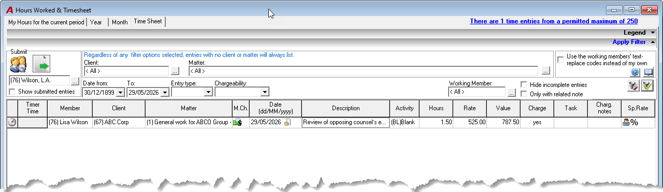This screenshot has width=663, height=192.
Task: Open the Entry type dropdown
Action: click(x=208, y=92)
